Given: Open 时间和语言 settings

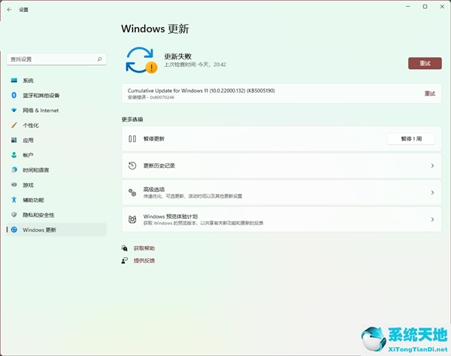Looking at the screenshot, I should (56, 170).
